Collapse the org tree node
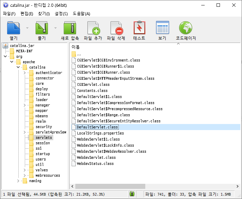This screenshot has width=242, height=199. [5, 56]
